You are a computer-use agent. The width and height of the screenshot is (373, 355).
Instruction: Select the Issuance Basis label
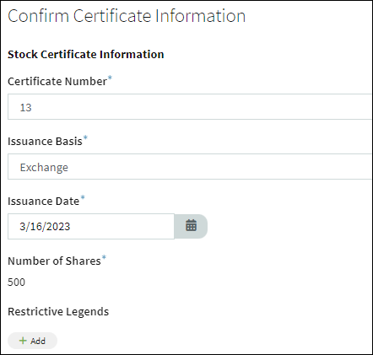click(45, 141)
